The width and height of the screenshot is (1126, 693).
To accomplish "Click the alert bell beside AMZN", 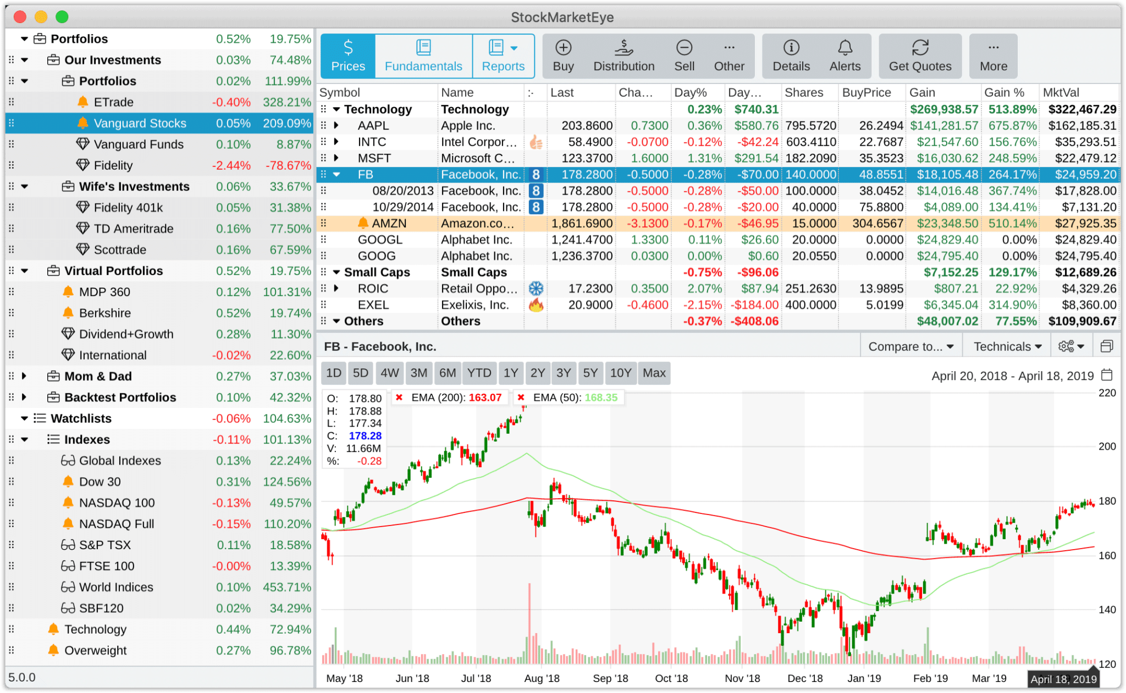I will (363, 223).
